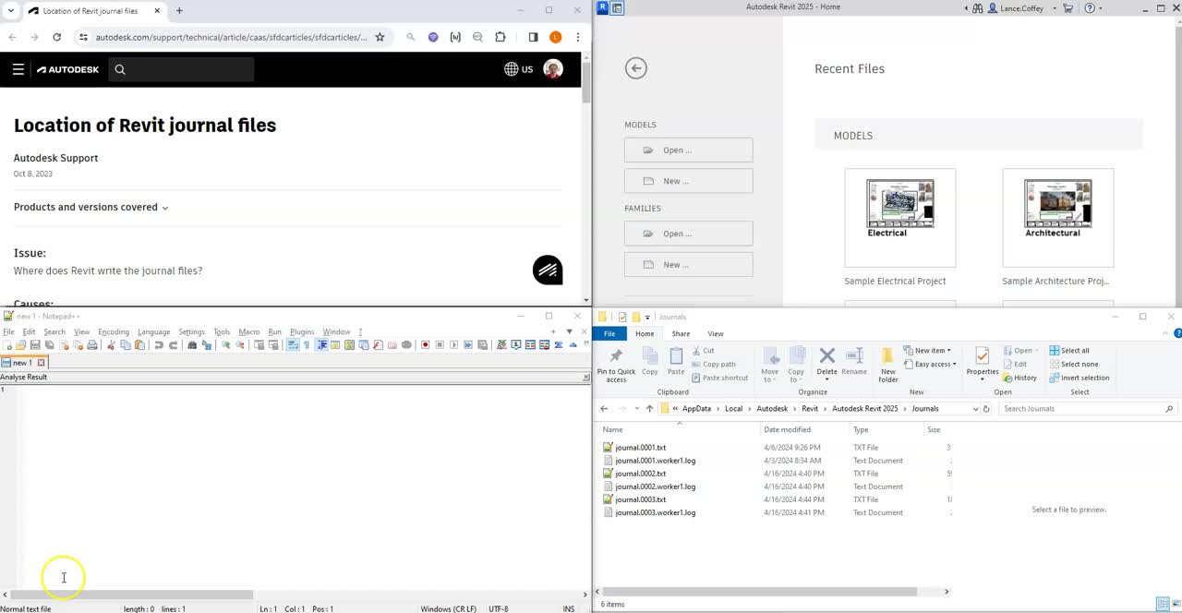Click the Zoom In icon in Notepad++
1182x613 pixels.
tap(225, 345)
